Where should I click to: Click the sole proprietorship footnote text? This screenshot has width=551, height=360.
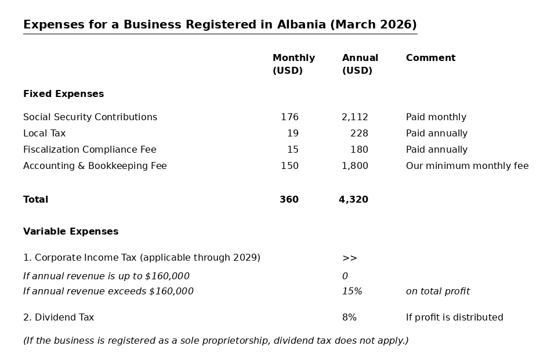[216, 341]
